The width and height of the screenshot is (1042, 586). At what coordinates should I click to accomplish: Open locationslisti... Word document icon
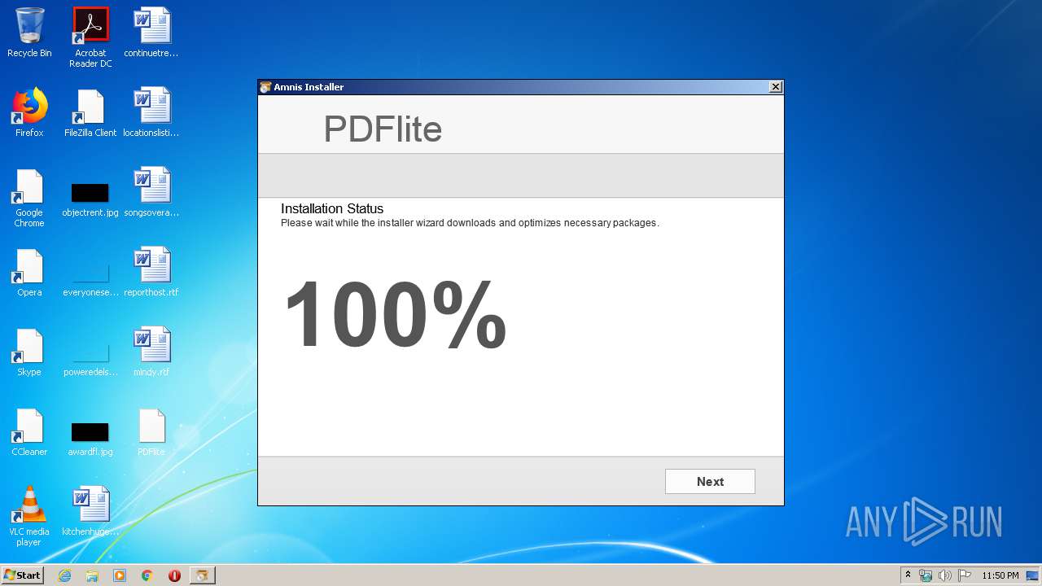[151, 112]
